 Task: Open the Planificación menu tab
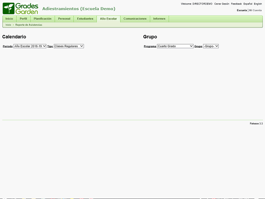(x=42, y=19)
